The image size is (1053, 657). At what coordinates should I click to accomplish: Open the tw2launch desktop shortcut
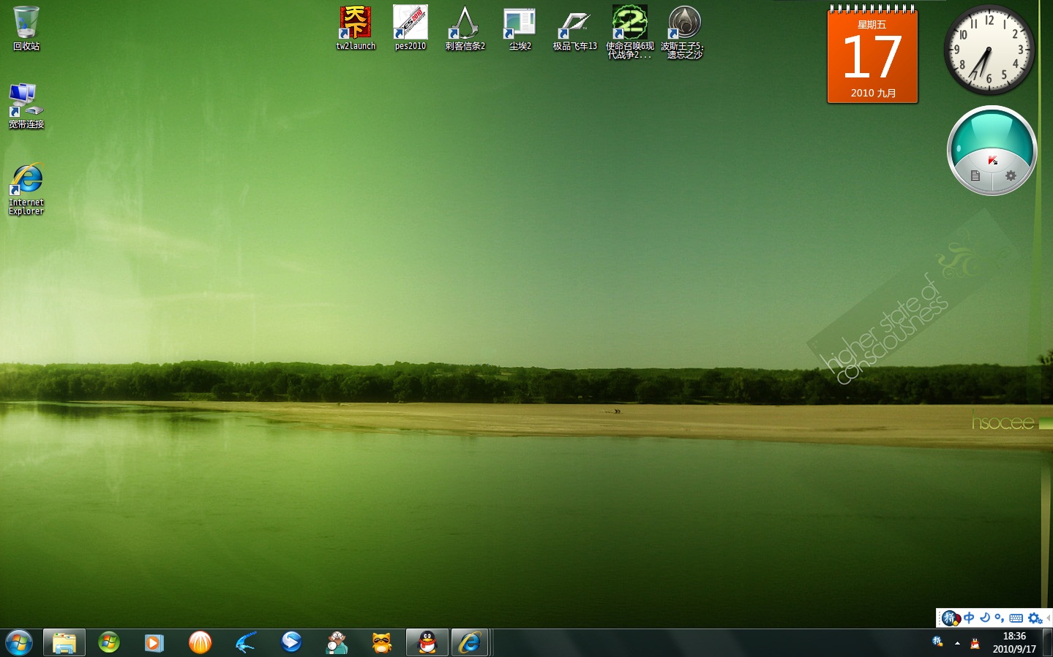pyautogui.click(x=355, y=26)
